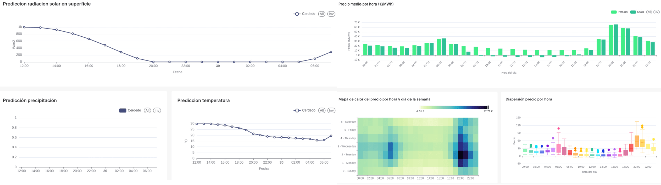Click Portugal bar at 19:00 in price chart

599,47
